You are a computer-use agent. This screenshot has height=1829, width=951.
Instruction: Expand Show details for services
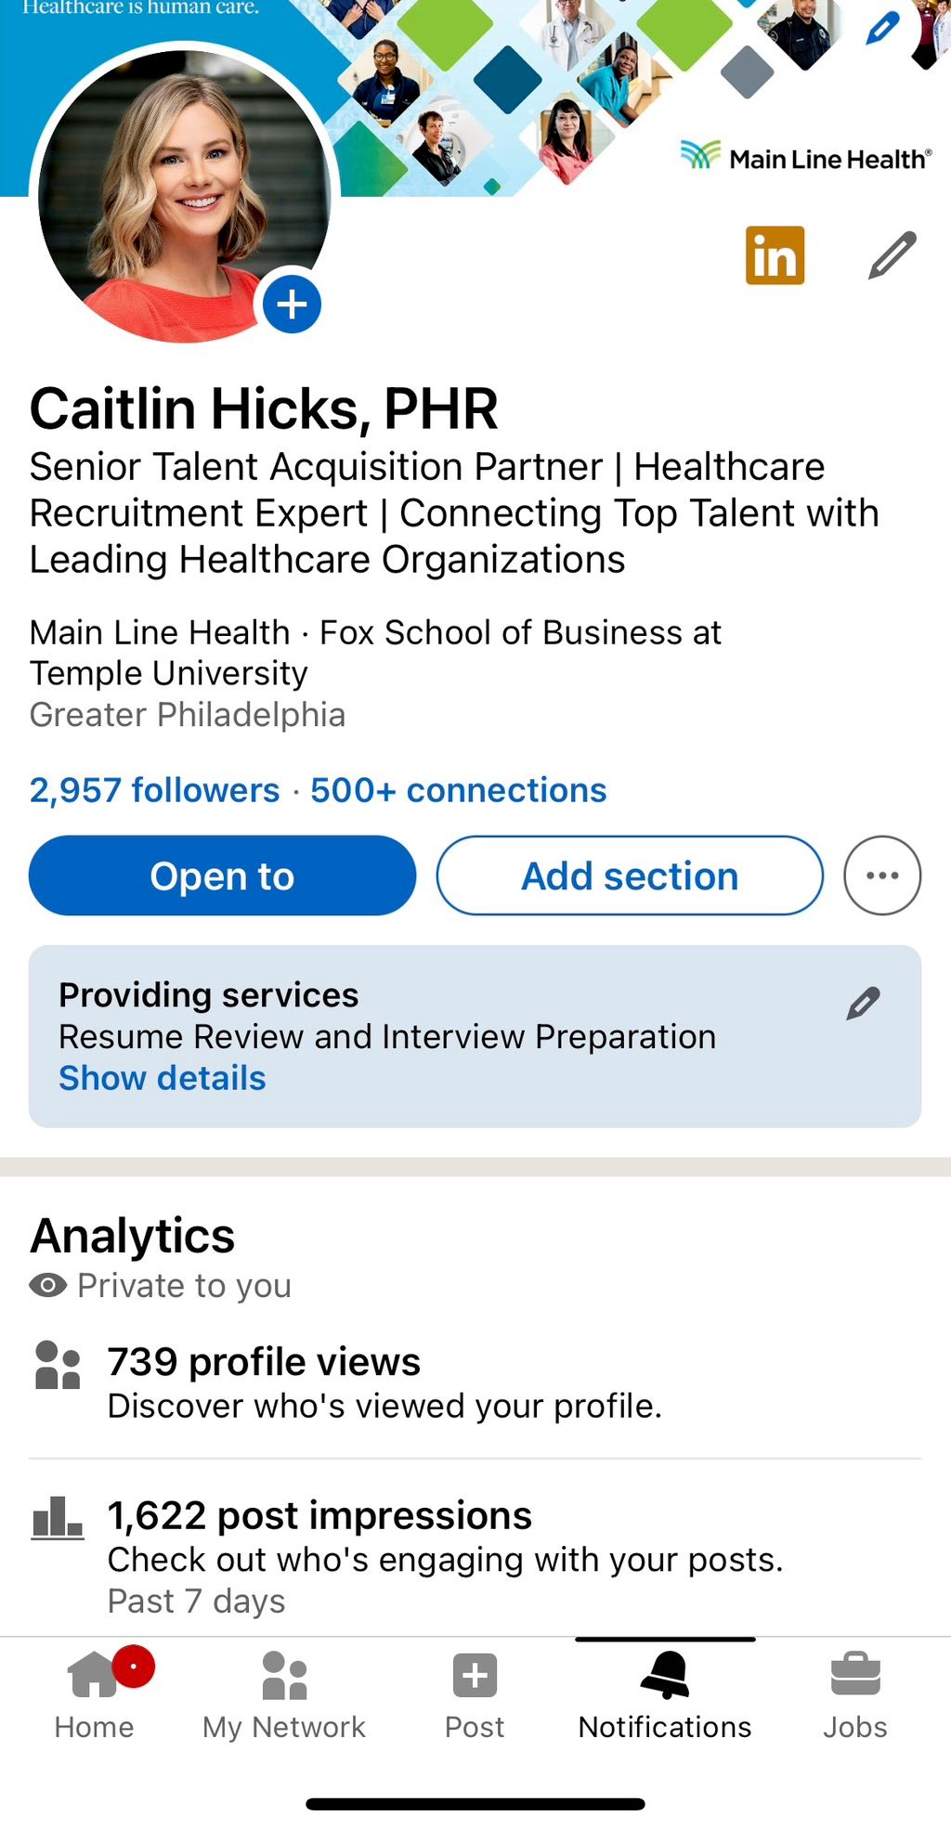[x=163, y=1078]
